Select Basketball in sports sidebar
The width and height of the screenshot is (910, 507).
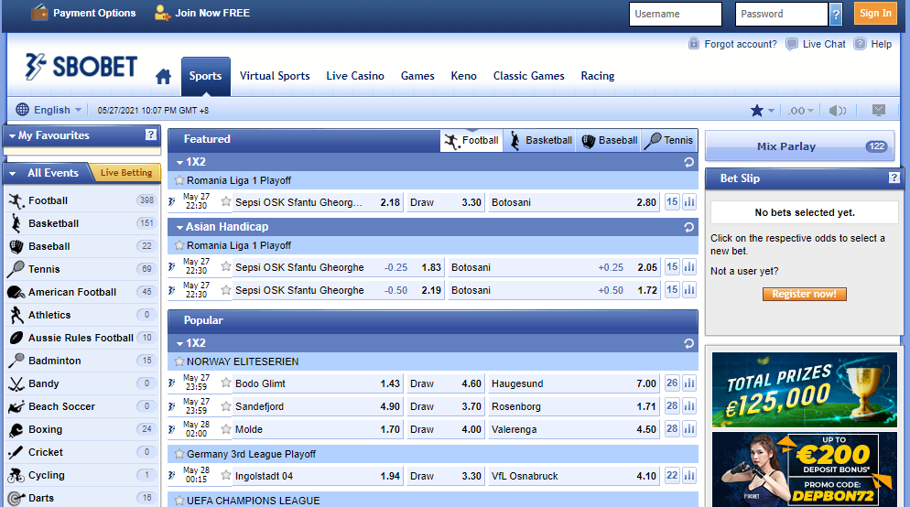coord(81,223)
